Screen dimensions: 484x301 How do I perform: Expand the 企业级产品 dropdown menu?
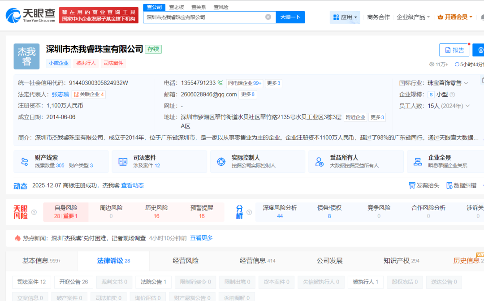[413, 17]
